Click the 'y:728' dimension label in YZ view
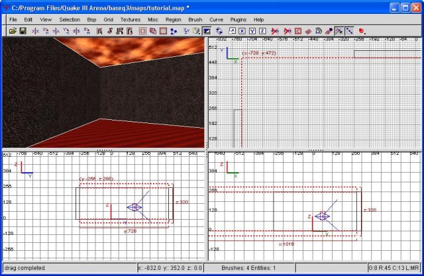The width and height of the screenshot is (424, 276). [130, 231]
